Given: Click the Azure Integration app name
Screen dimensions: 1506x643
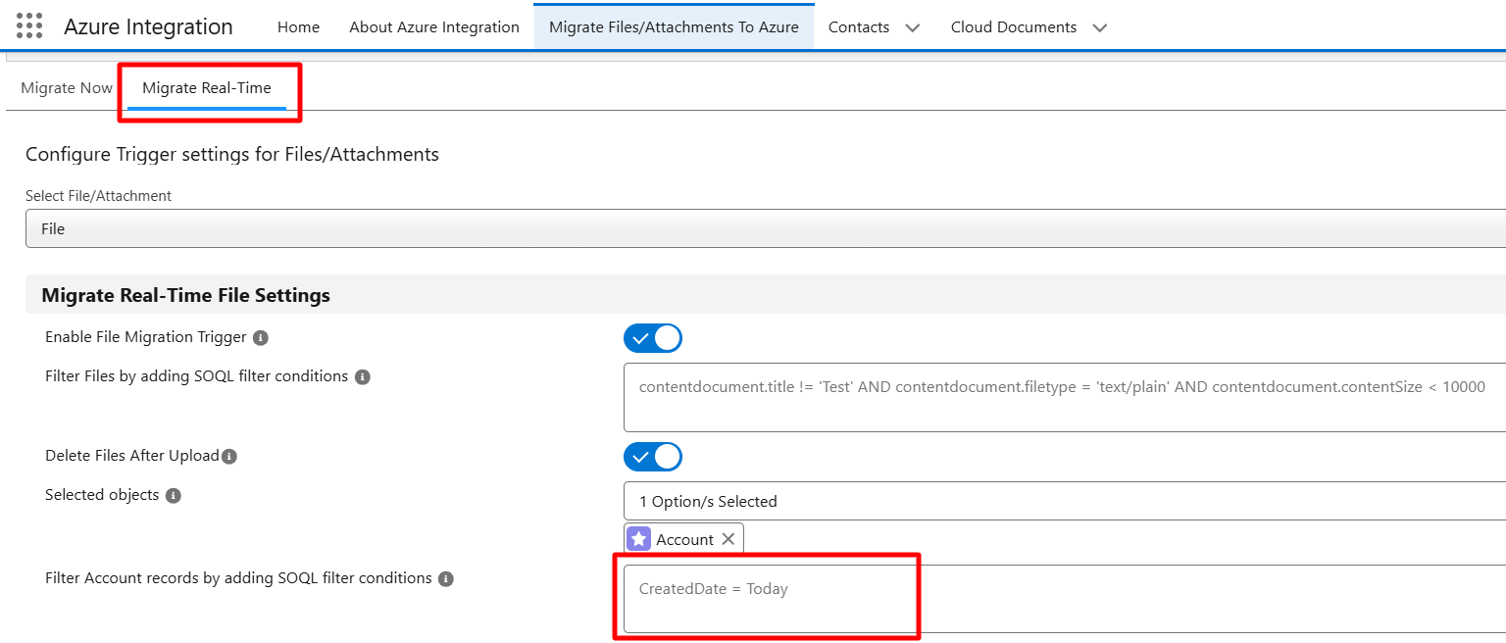Looking at the screenshot, I should [x=149, y=27].
